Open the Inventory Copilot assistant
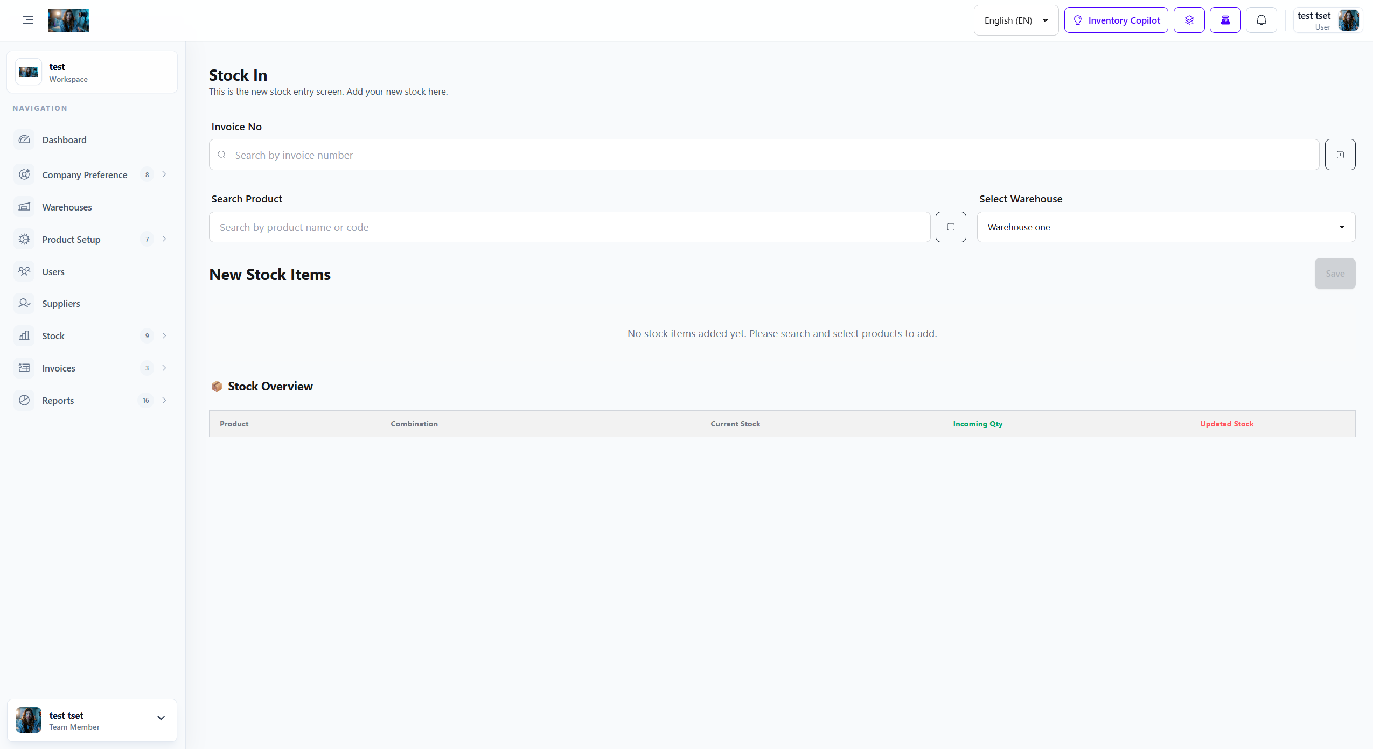This screenshot has width=1373, height=749. pyautogui.click(x=1116, y=20)
